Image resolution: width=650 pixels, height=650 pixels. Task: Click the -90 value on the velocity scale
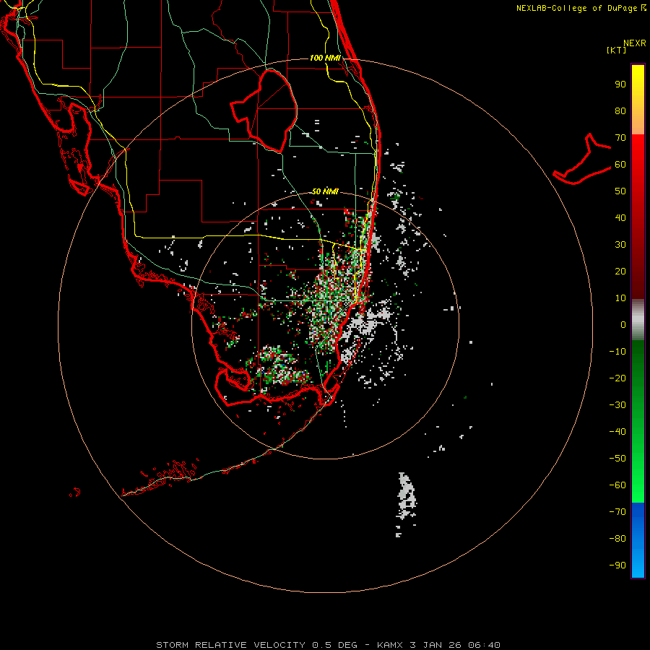(617, 565)
